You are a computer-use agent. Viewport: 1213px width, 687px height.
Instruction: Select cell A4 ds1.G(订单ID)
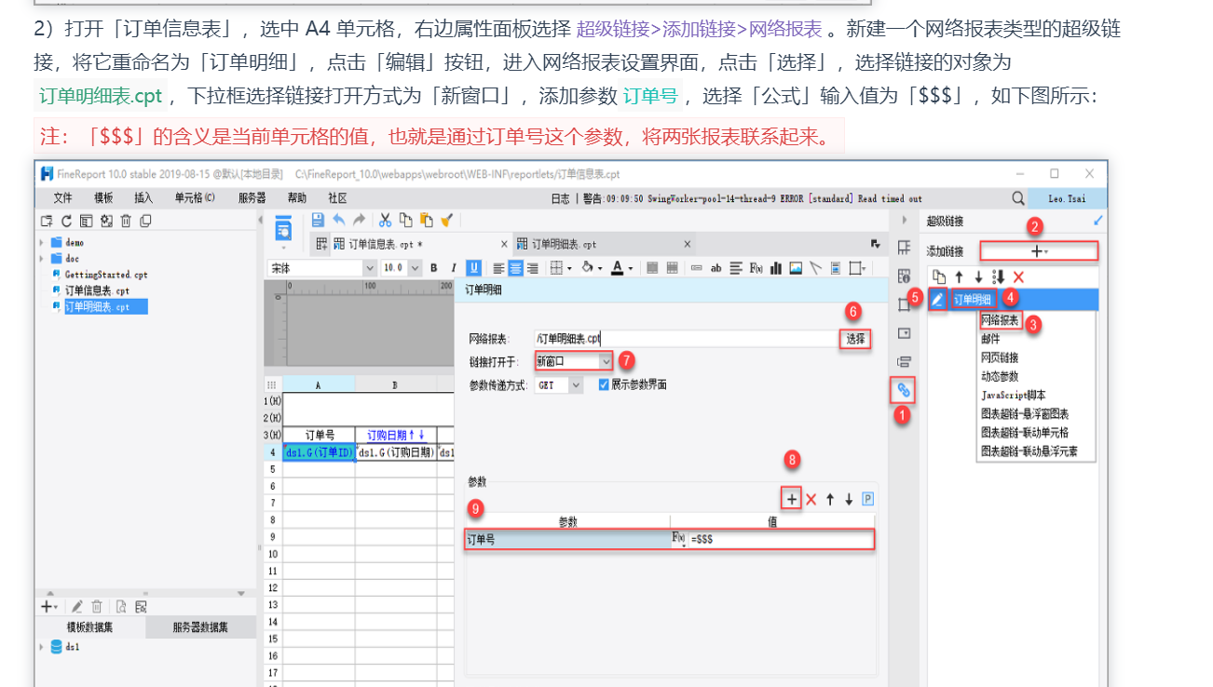click(319, 452)
